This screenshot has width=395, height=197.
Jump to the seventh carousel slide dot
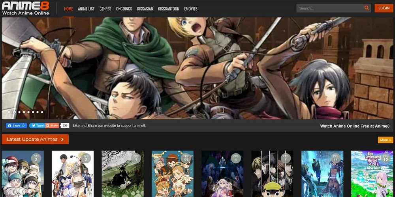pos(38,112)
